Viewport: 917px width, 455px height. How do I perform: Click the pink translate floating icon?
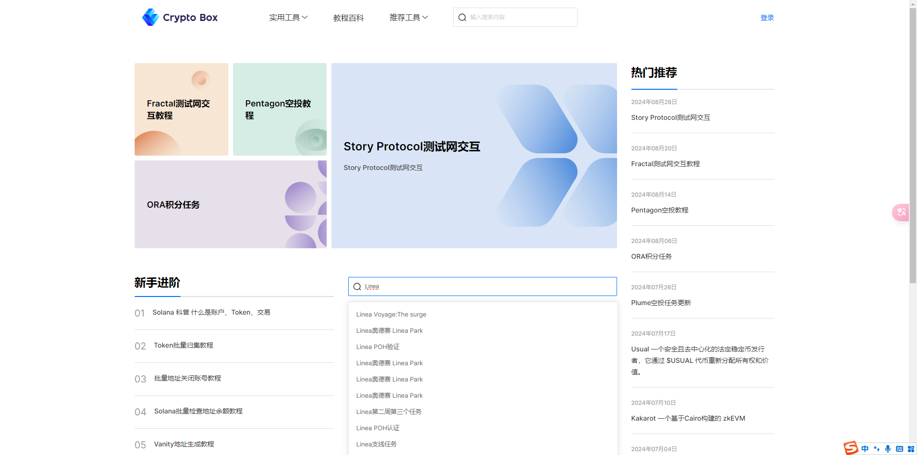pyautogui.click(x=901, y=212)
